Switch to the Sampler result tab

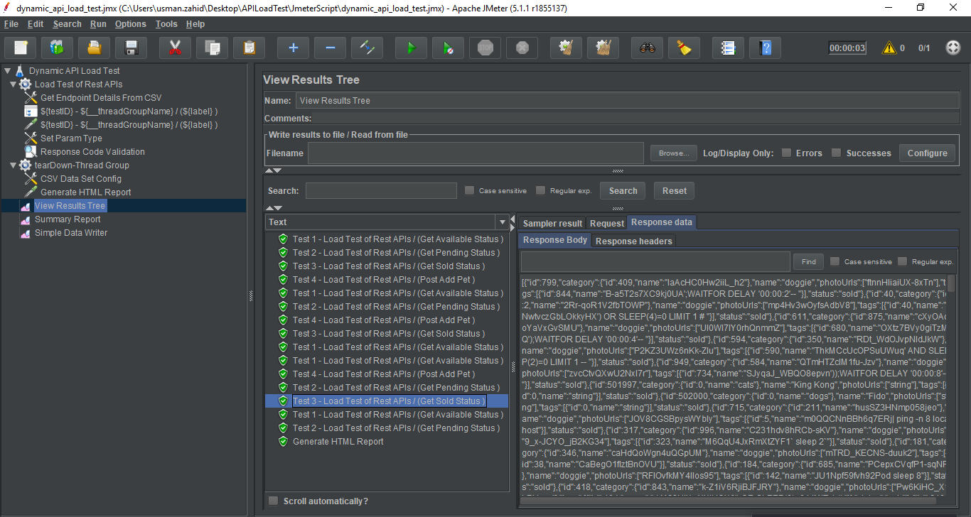pos(552,223)
